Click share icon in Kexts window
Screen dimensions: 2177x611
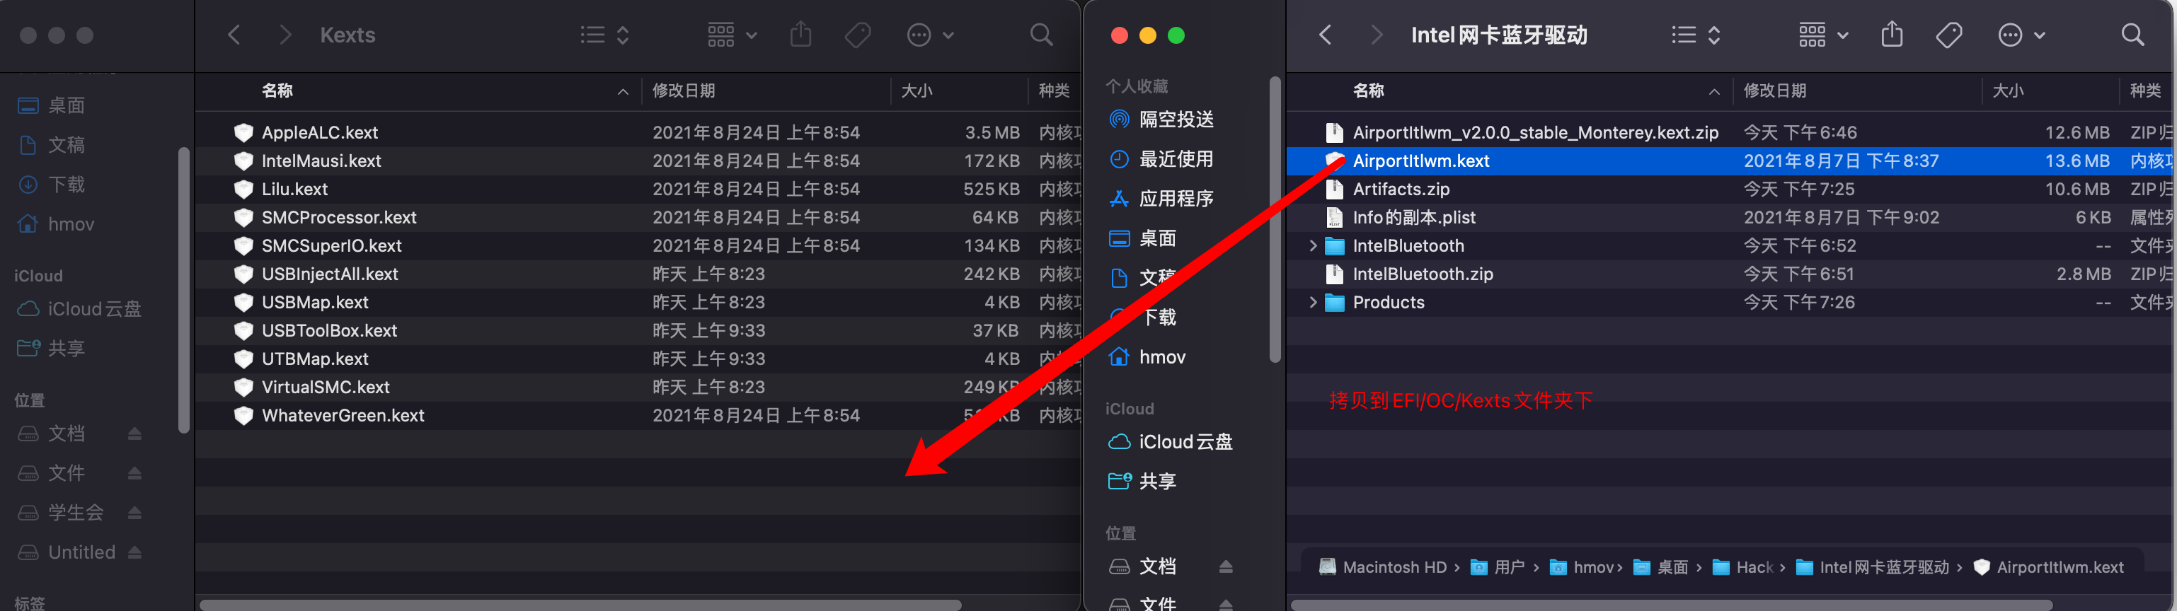(800, 35)
